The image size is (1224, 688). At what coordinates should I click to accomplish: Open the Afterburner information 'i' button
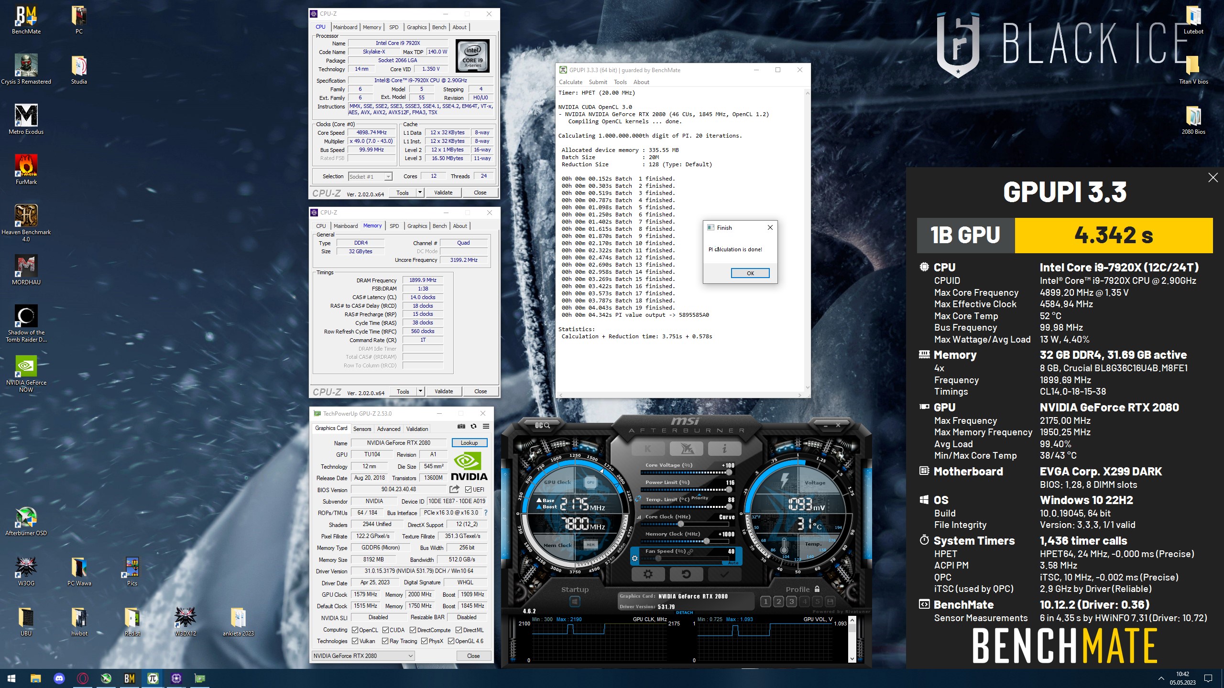(x=724, y=449)
